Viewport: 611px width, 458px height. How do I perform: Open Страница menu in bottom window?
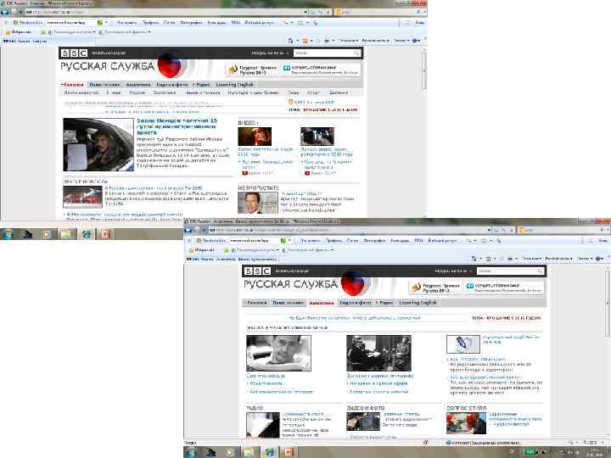tap(531, 259)
